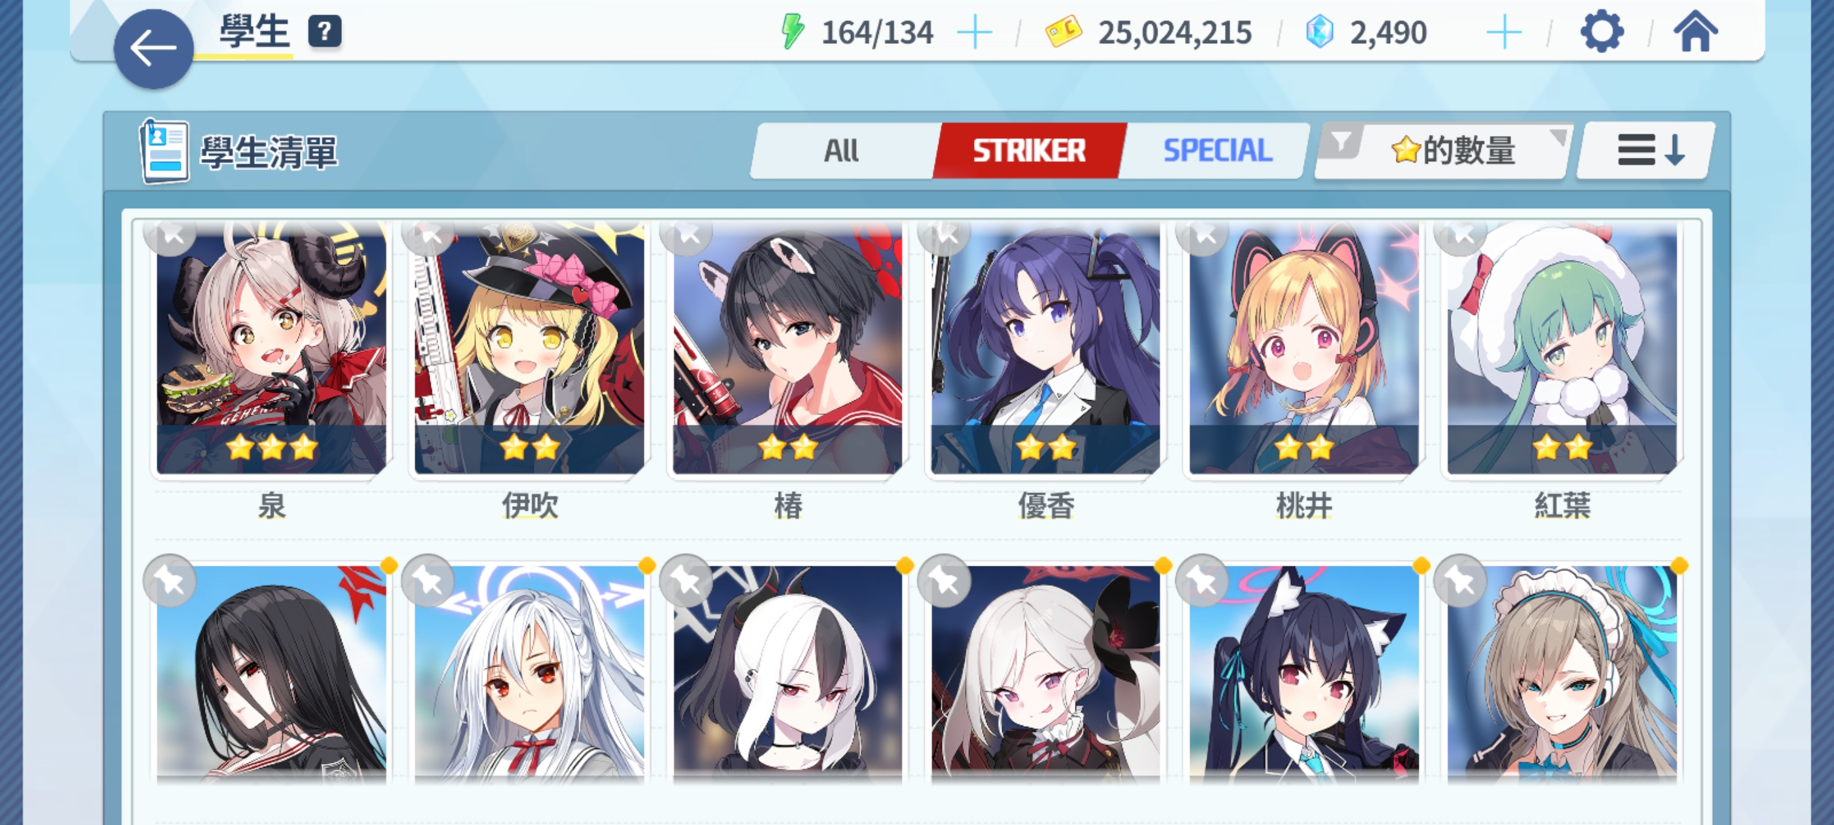Add gems with plus next to 2,490
This screenshot has height=825, width=1834.
[x=1504, y=33]
